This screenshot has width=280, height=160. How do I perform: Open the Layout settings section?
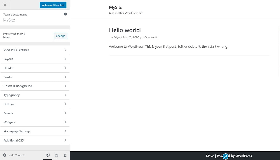coord(35,59)
